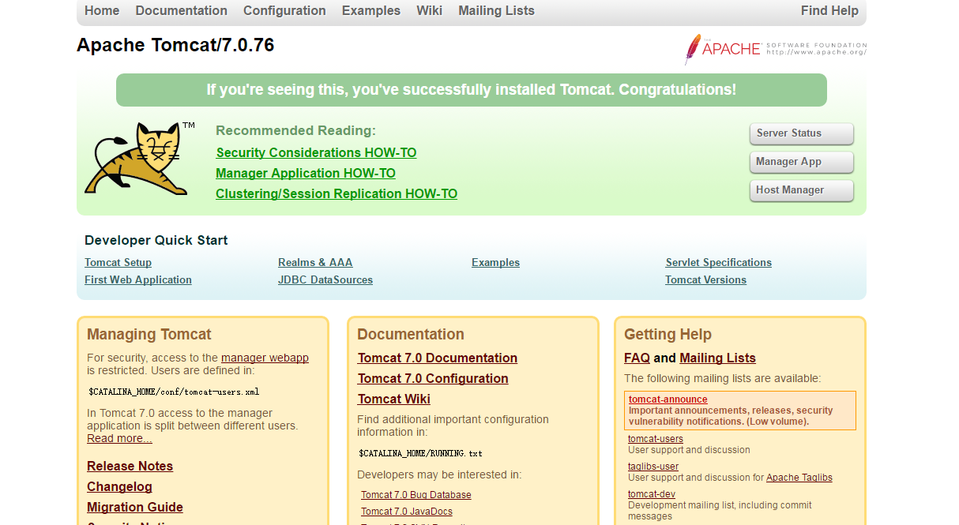The width and height of the screenshot is (959, 525).
Task: Open the tomcat-users mailing list link
Action: pos(656,439)
